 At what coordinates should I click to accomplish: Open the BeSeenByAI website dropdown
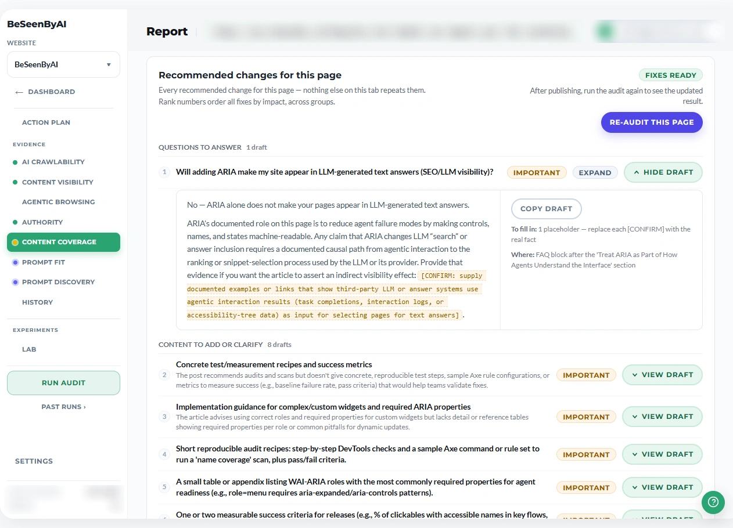(x=63, y=64)
